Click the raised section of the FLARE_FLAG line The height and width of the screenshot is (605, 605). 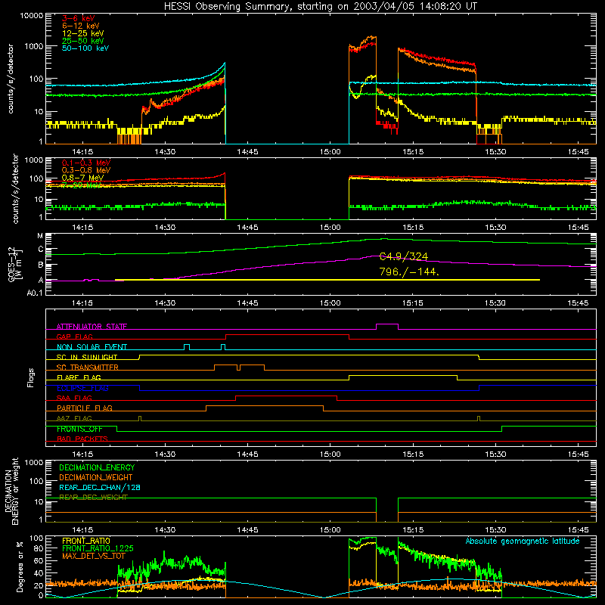click(x=403, y=375)
